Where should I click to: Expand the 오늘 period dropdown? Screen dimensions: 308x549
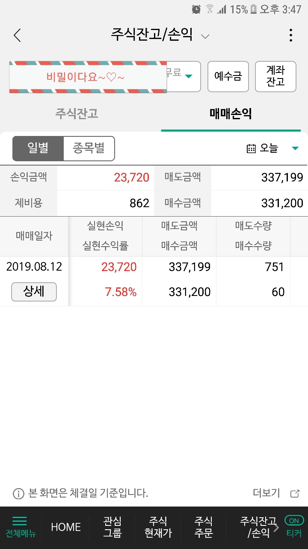pos(295,148)
